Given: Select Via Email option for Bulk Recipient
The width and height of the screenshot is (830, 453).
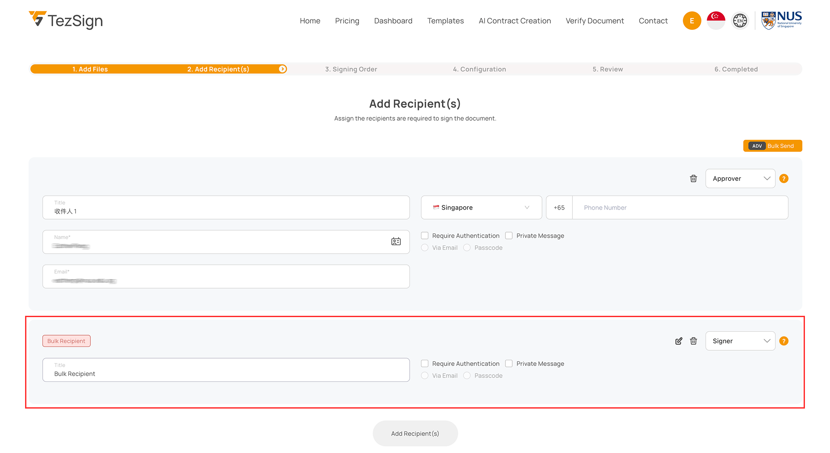Looking at the screenshot, I should 425,376.
